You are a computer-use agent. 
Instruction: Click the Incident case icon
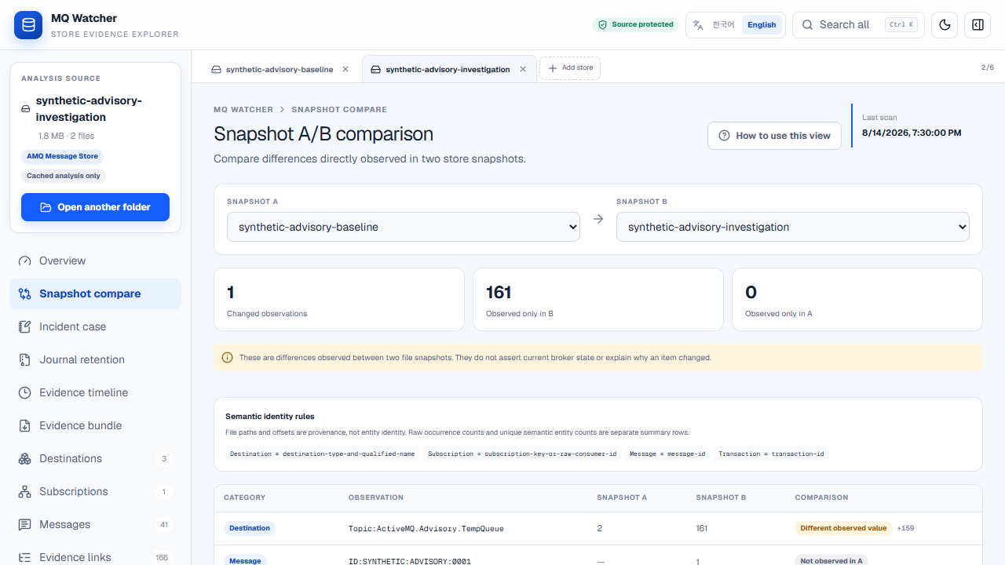pos(25,326)
